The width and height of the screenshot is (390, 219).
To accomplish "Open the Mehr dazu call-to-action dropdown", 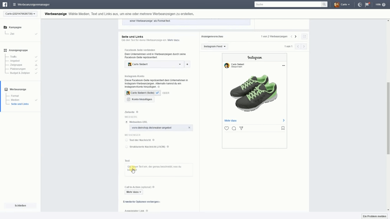I will pyautogui.click(x=134, y=192).
